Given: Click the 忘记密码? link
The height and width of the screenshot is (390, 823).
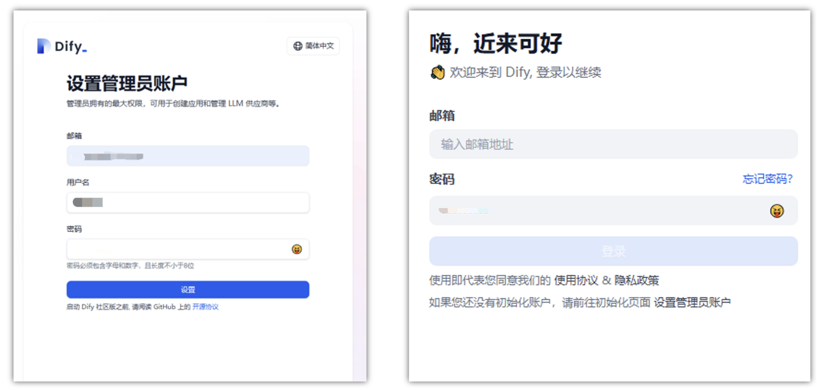Looking at the screenshot, I should click(767, 179).
